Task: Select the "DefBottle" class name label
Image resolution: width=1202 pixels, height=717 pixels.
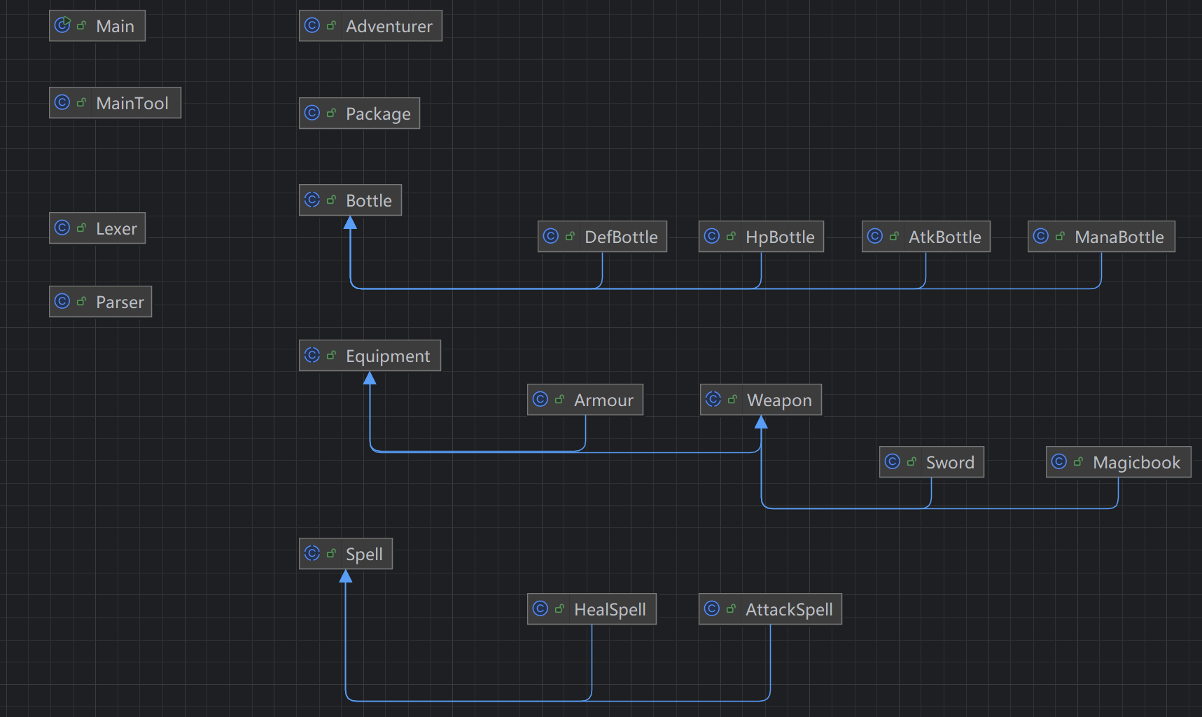Action: pos(621,237)
